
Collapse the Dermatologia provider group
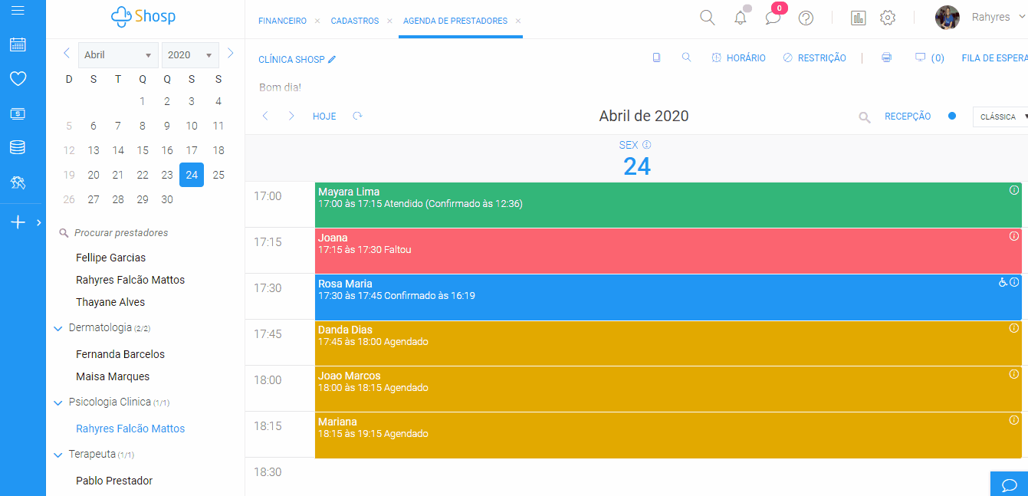pyautogui.click(x=57, y=328)
